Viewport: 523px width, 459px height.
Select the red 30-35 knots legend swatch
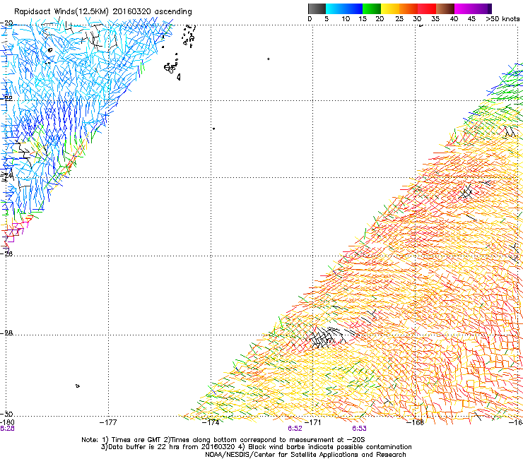point(427,8)
